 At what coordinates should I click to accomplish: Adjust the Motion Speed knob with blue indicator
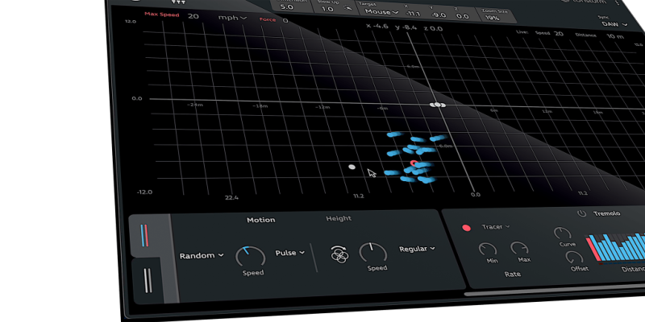[x=251, y=257]
